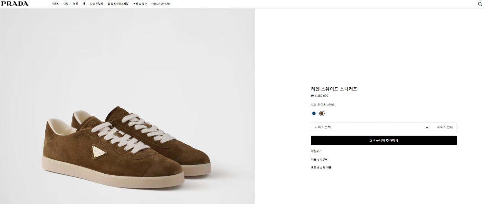Viewport: 485px width, 204px height.
Task: Open the 여성 menu
Action: point(66,4)
